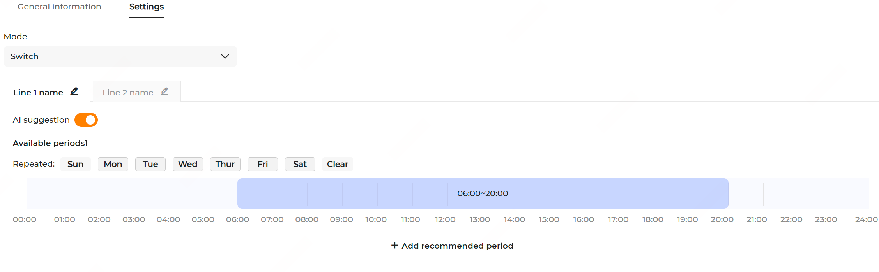Click the plus icon for recommended period
879x272 pixels.
(x=394, y=245)
